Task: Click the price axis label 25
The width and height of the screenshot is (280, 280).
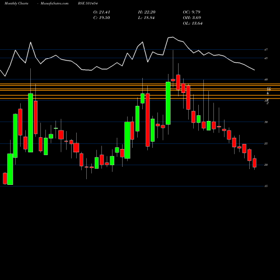Action: (x=266, y=143)
